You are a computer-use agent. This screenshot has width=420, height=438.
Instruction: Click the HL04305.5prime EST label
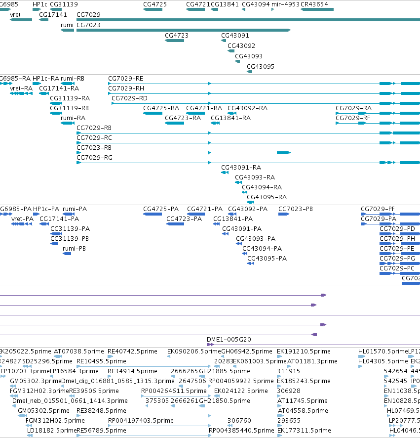click(x=383, y=361)
